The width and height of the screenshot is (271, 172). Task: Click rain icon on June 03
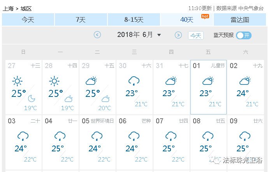(23, 136)
